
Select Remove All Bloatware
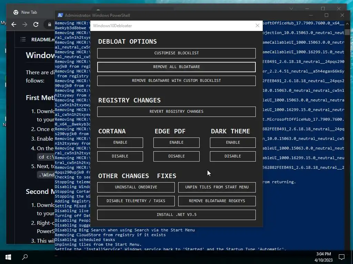176,67
